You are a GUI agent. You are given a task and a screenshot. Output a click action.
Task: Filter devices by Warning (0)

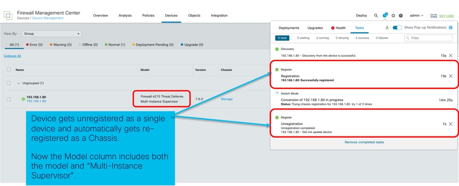tap(61, 45)
